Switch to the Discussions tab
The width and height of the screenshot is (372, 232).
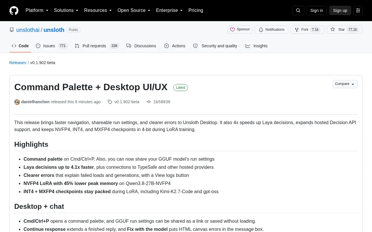[141, 46]
